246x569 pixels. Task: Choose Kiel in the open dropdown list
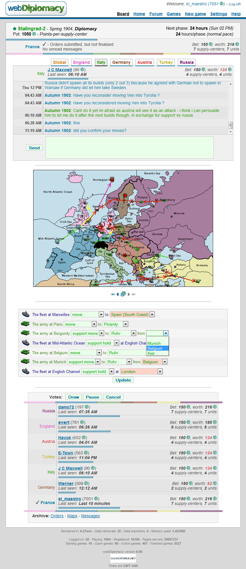point(158,353)
